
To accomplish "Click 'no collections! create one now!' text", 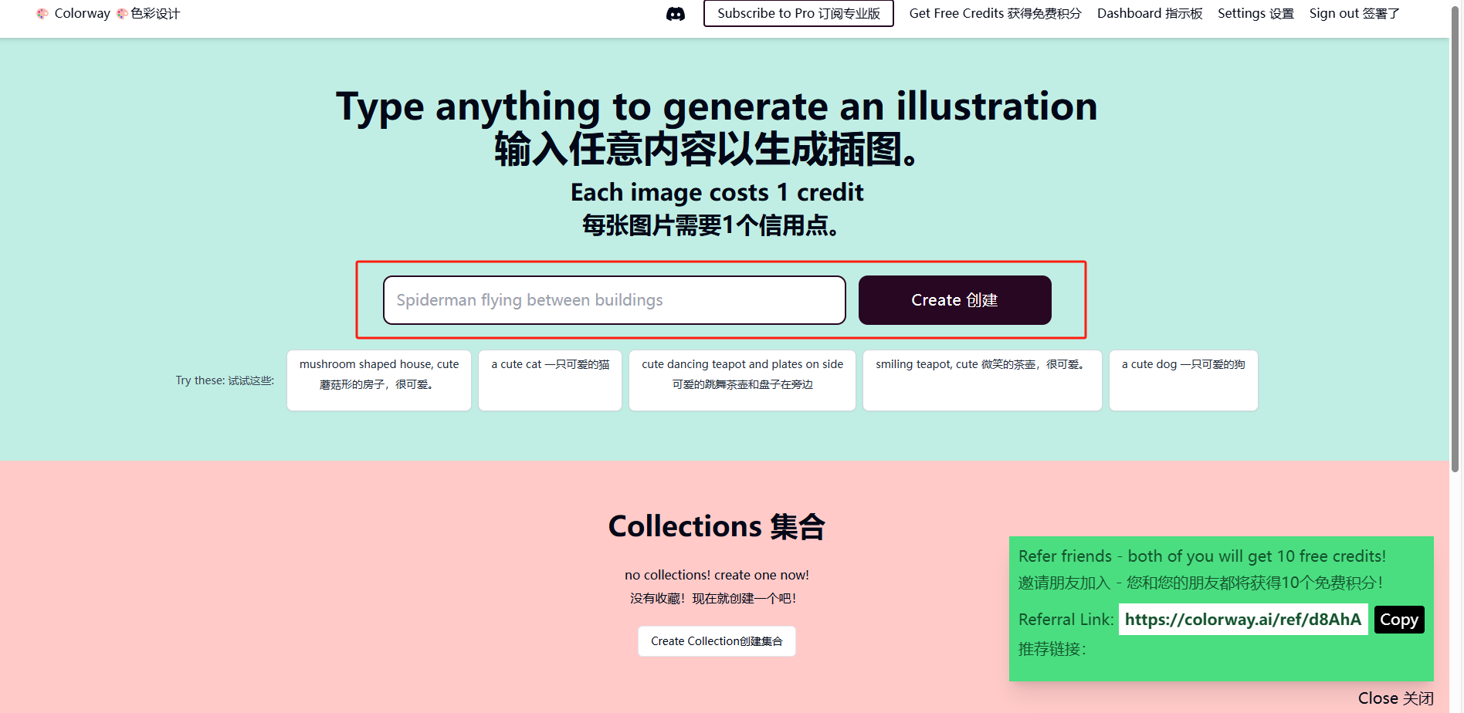I will [717, 575].
